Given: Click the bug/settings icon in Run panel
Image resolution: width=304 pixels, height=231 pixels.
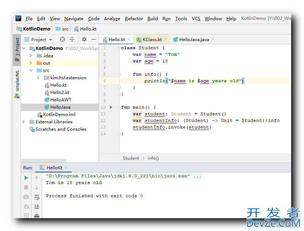Looking at the screenshot, I should point(26,207).
